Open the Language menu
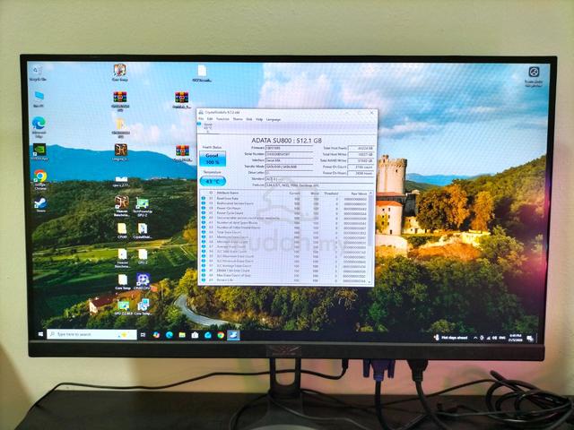 click(273, 119)
